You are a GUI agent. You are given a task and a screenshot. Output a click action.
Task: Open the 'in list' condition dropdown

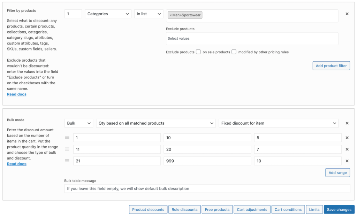(x=149, y=14)
